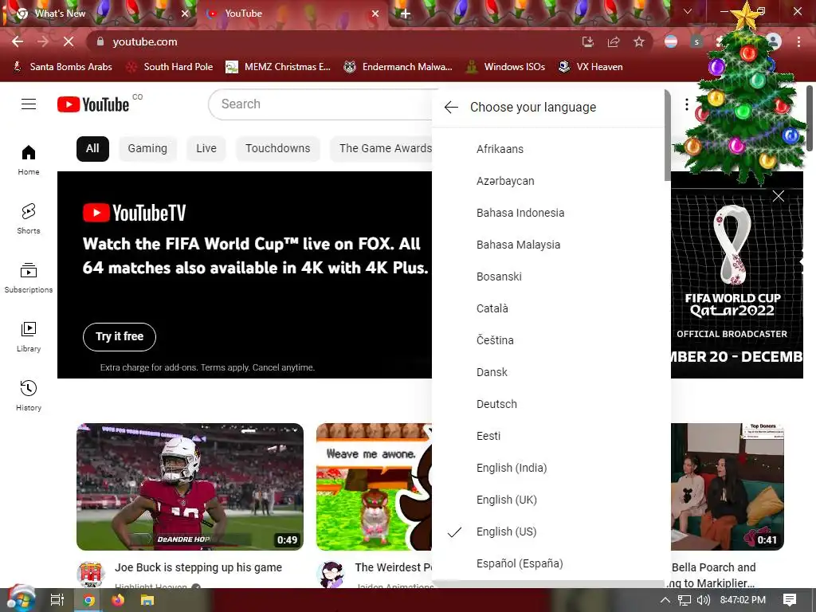Switch to the What's New tab
The width and height of the screenshot is (816, 612).
click(x=99, y=14)
